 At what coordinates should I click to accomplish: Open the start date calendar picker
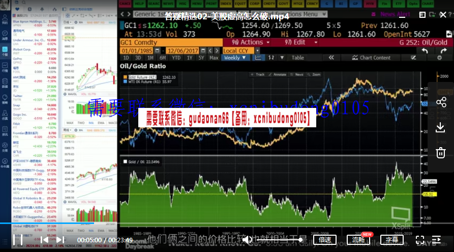pos(157,51)
